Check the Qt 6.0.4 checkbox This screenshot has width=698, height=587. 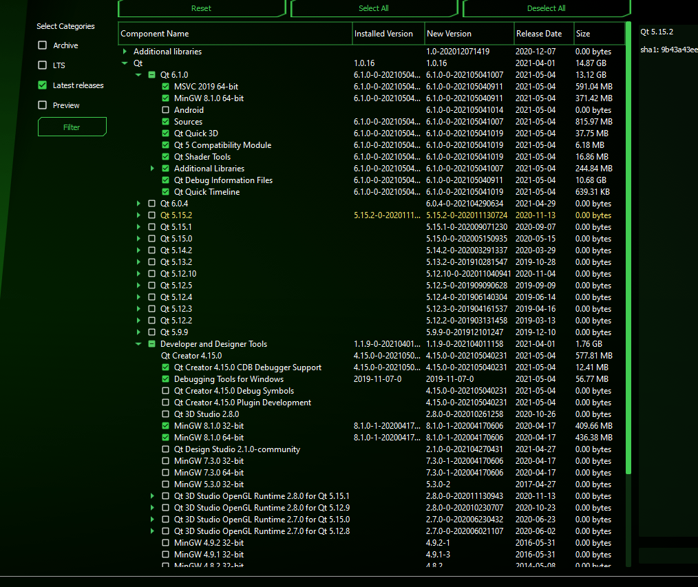point(152,204)
